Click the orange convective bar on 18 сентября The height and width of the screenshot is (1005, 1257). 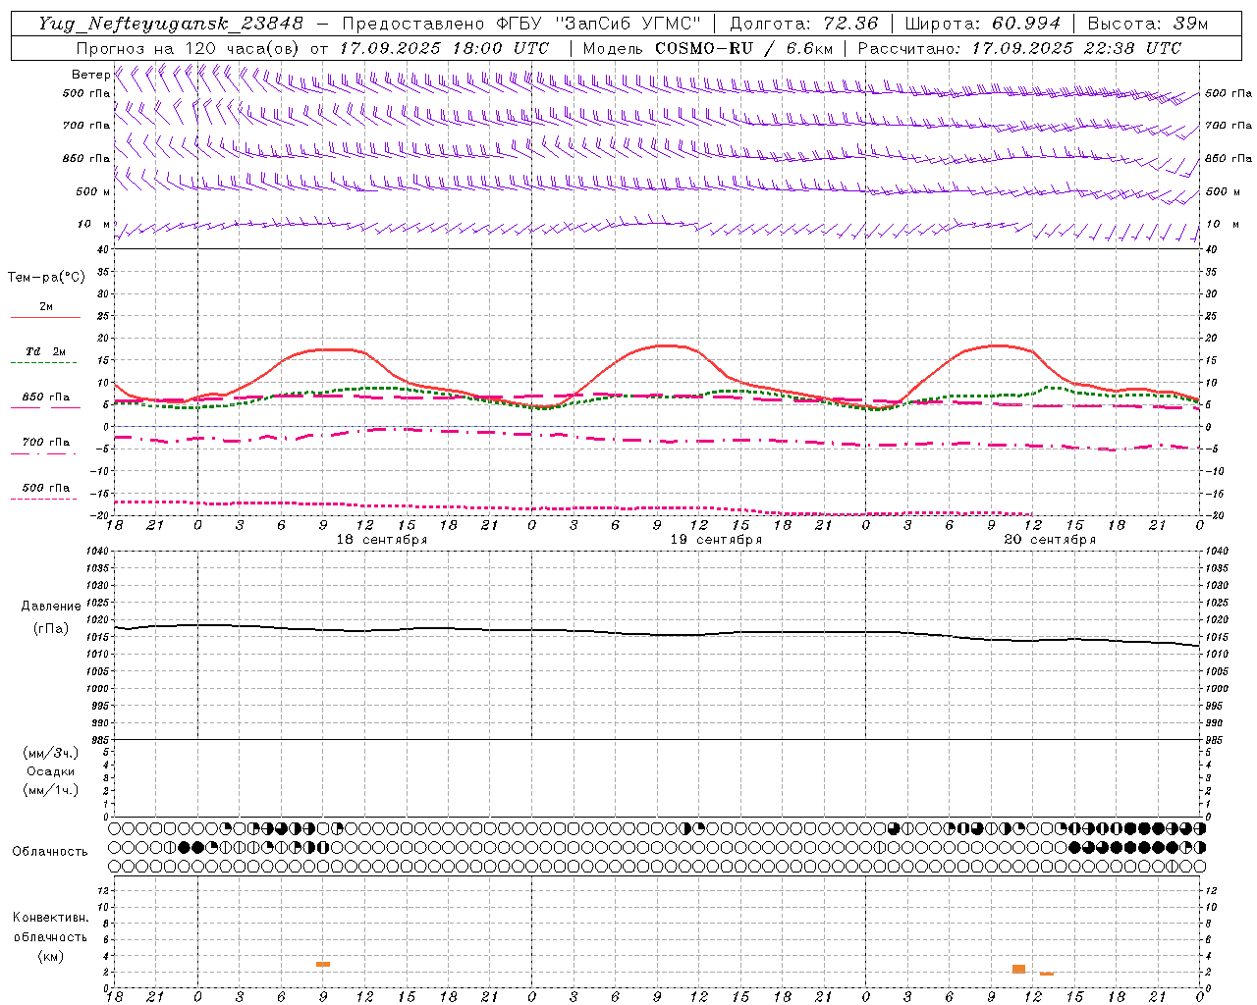323,964
